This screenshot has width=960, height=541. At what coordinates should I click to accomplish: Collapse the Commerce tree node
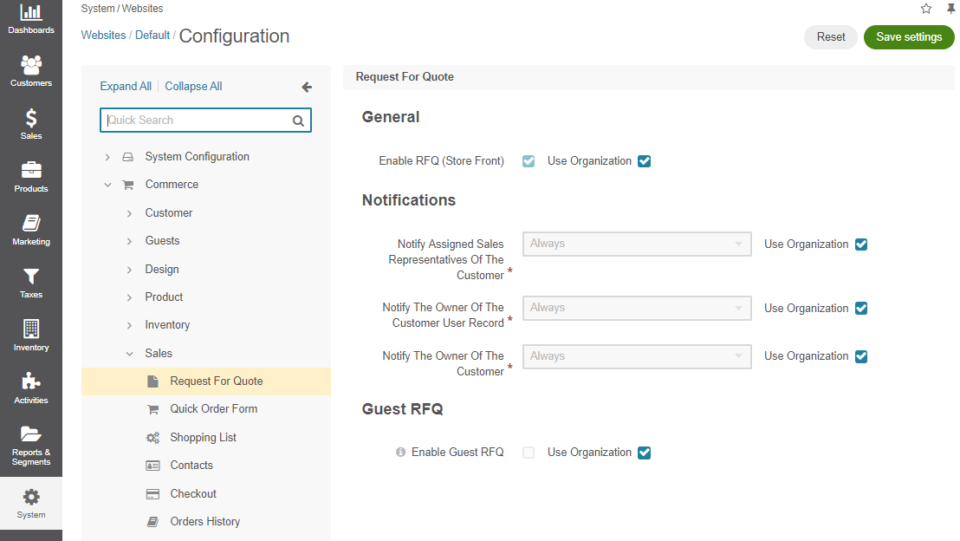107,185
